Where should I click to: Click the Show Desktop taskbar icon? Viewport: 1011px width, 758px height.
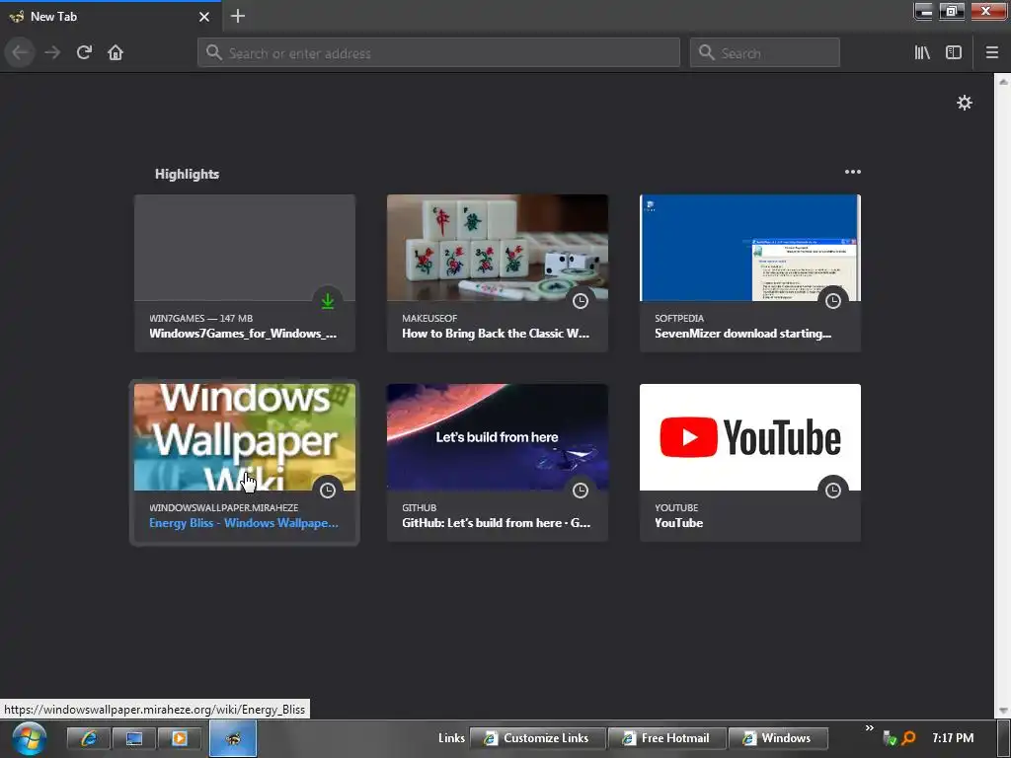pyautogui.click(x=134, y=738)
